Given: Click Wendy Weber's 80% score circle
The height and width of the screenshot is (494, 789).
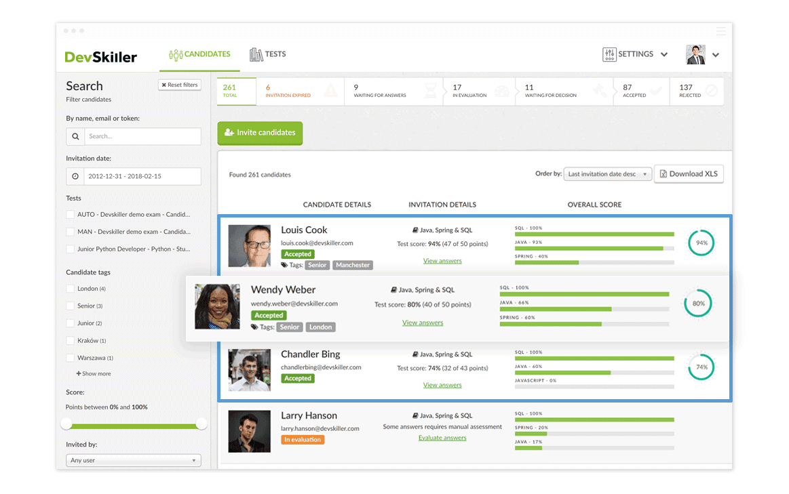Looking at the screenshot, I should point(698,303).
